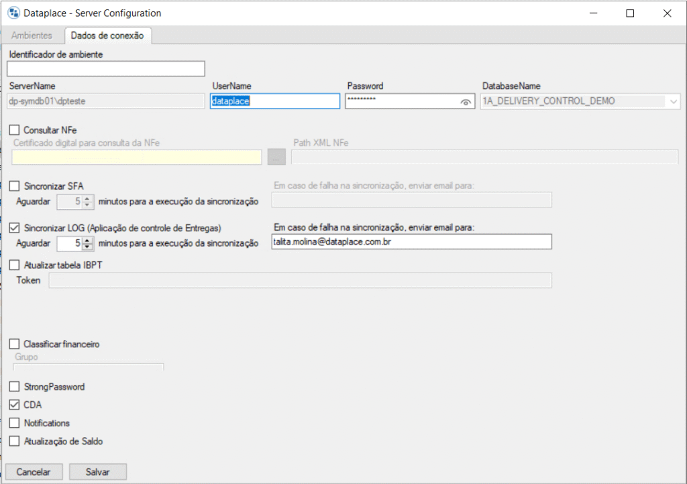Reveal password with the eye icon

click(x=466, y=102)
